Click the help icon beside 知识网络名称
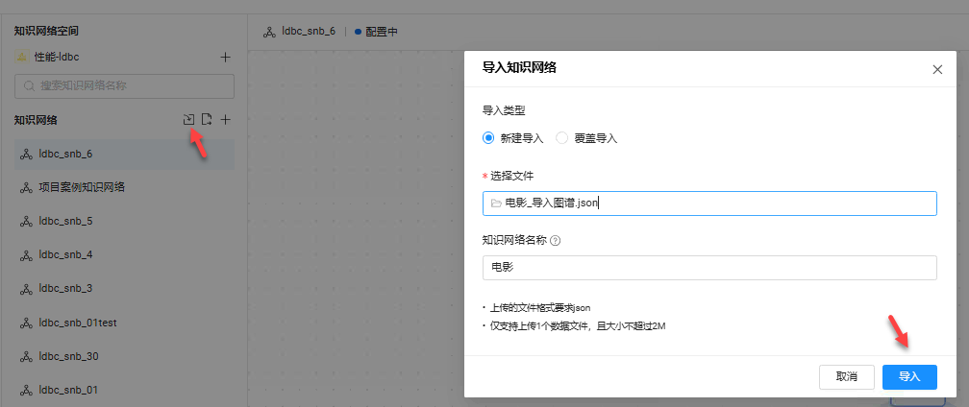 tap(555, 241)
